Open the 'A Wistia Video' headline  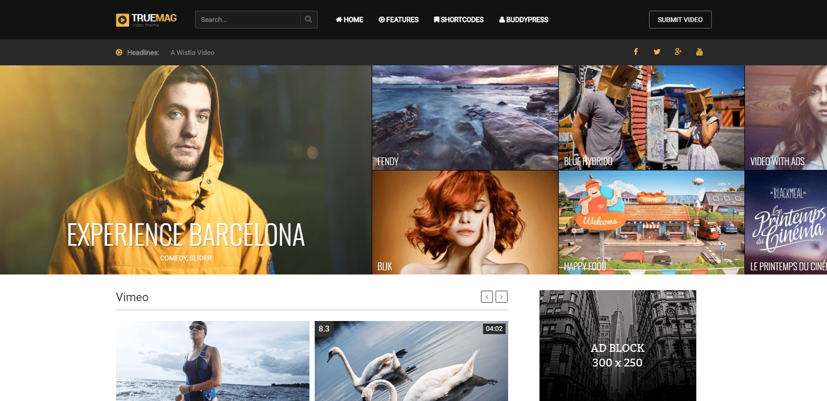(192, 52)
